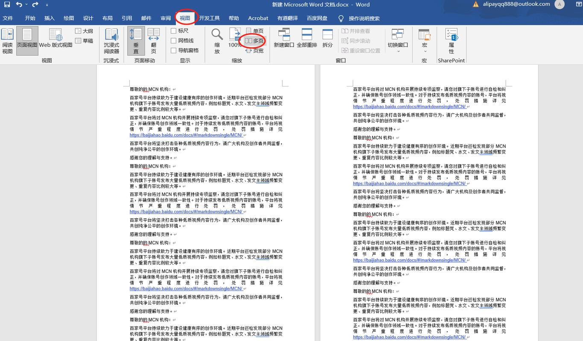
Task: Switch to the 引用 References tab
Action: pyautogui.click(x=127, y=18)
